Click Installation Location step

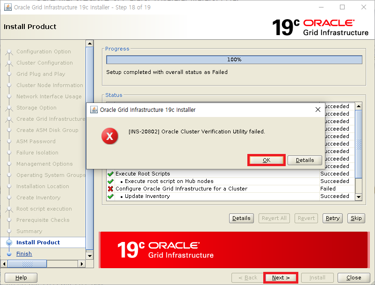(x=43, y=186)
